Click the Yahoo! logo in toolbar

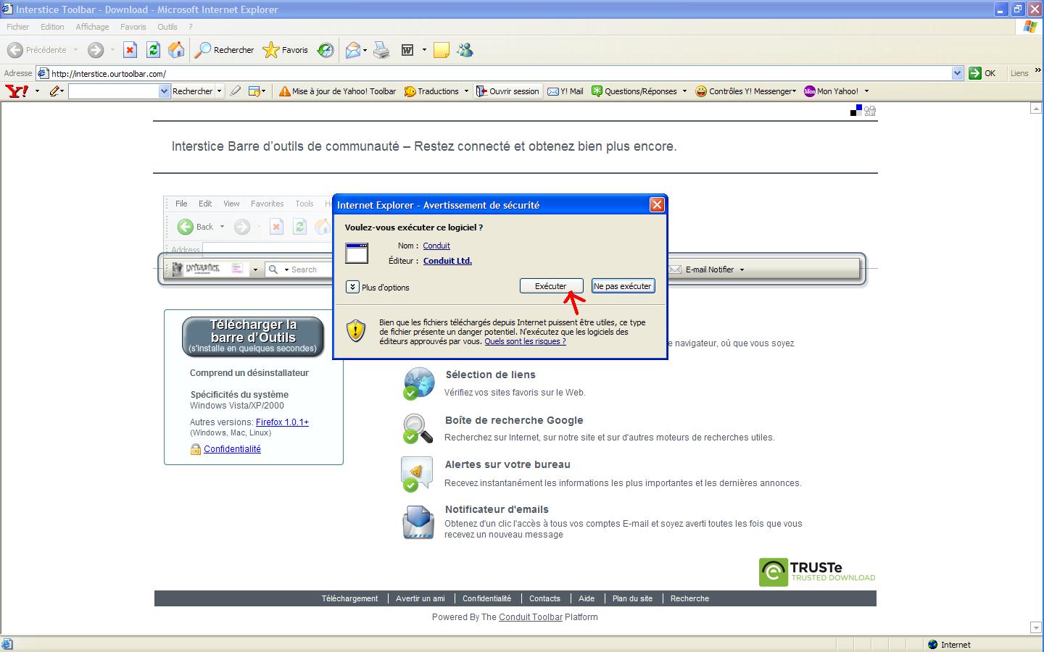point(17,91)
